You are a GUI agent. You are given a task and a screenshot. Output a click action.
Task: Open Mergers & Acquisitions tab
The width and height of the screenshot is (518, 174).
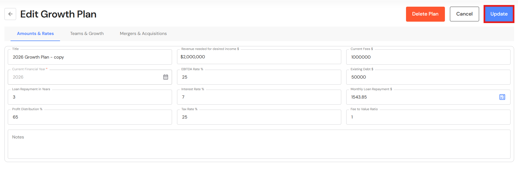tap(143, 34)
